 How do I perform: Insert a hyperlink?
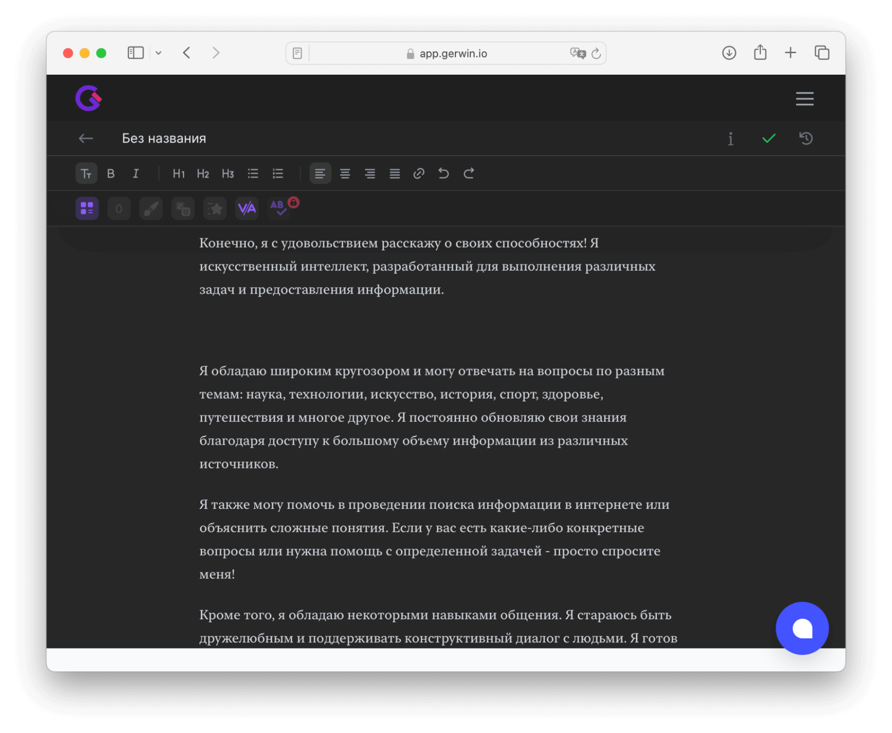(419, 174)
